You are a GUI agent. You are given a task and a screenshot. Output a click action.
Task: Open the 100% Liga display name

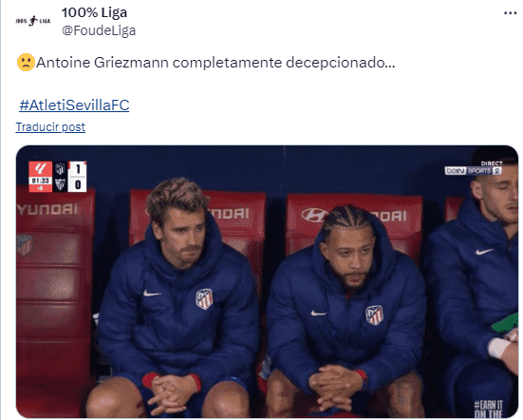pyautogui.click(x=94, y=12)
